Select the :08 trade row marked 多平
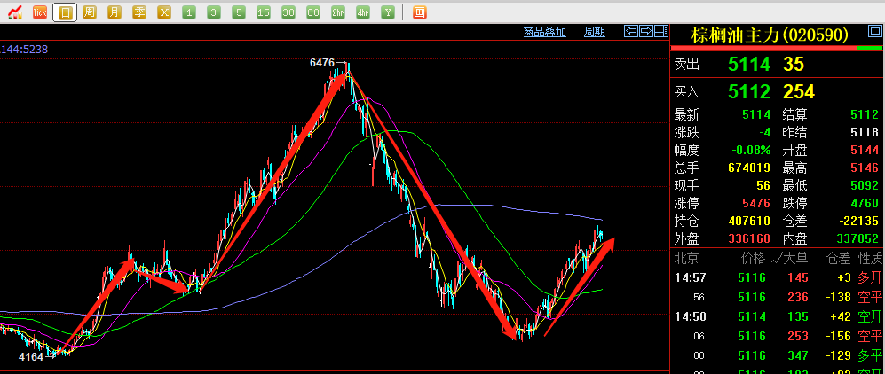The width and height of the screenshot is (885, 374). pos(778,356)
